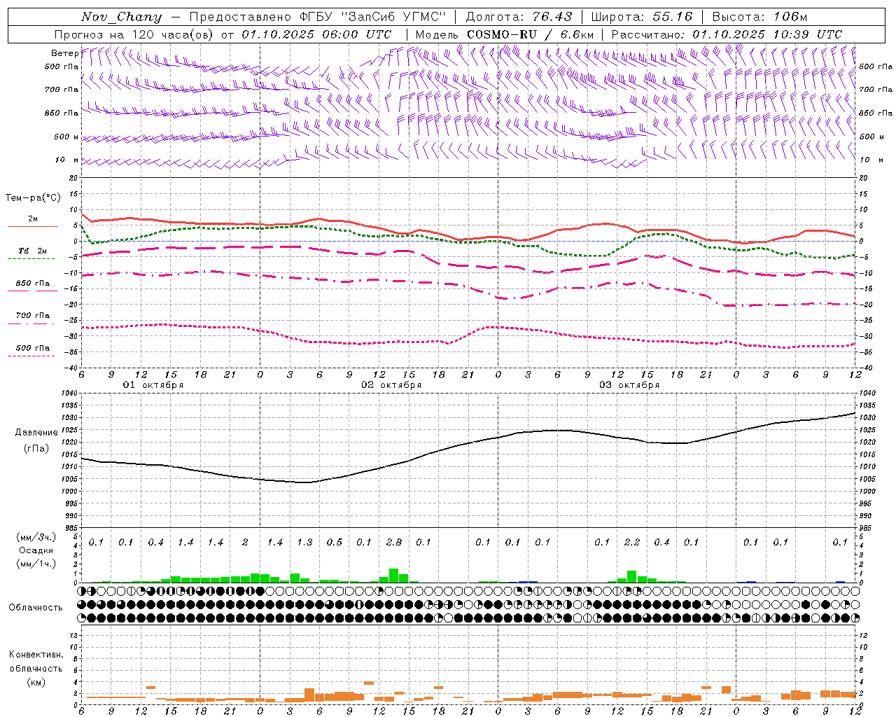Click the 02 октября date label
Image resolution: width=896 pixels, height=717 pixels.
391,385
